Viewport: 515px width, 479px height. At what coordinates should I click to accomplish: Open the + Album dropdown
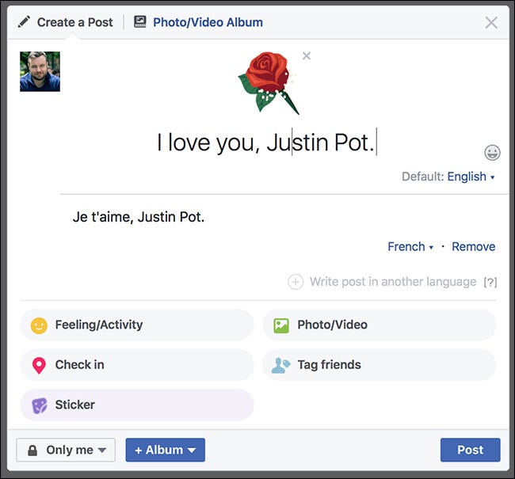click(x=165, y=450)
